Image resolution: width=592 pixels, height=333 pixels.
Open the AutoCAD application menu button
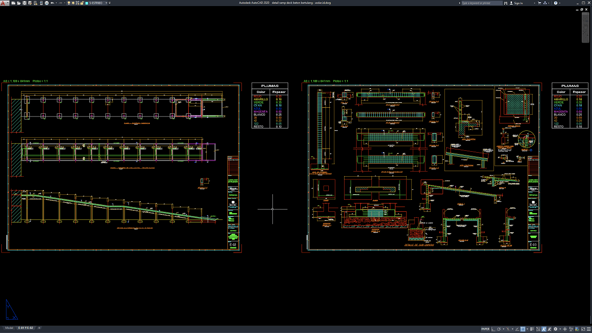pos(4,3)
